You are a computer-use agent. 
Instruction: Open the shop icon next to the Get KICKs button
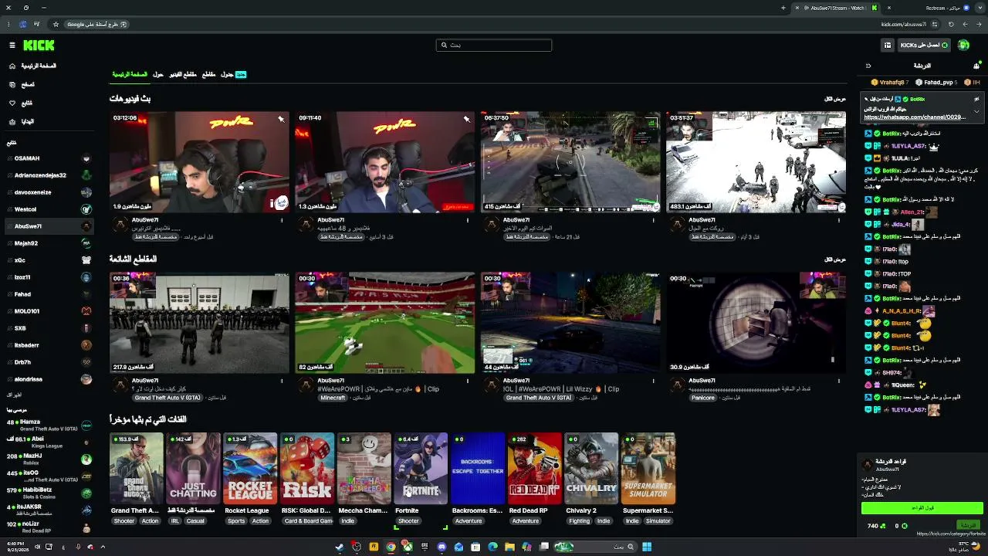(888, 45)
